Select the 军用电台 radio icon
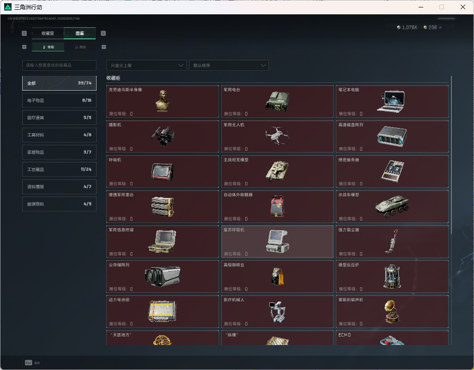474x370 pixels. [x=278, y=101]
